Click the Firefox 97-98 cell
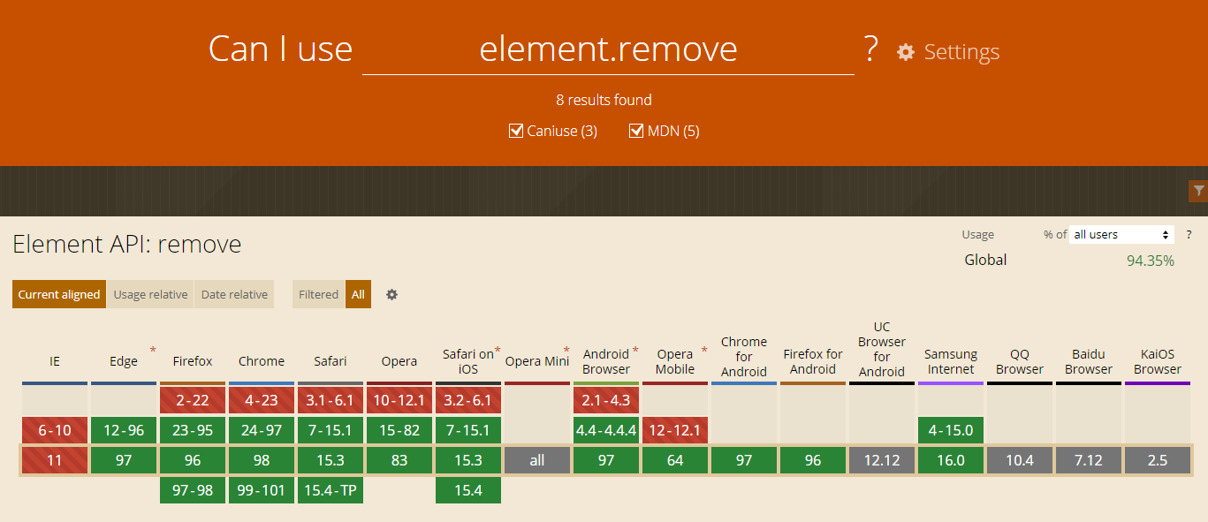The image size is (1208, 522). tap(193, 490)
